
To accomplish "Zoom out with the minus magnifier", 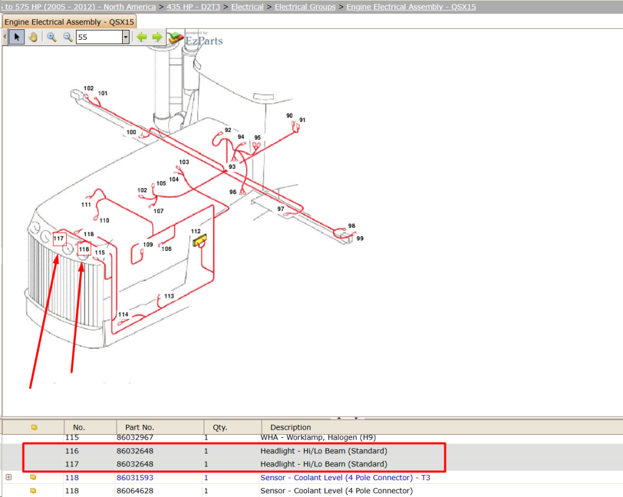I will tap(67, 37).
